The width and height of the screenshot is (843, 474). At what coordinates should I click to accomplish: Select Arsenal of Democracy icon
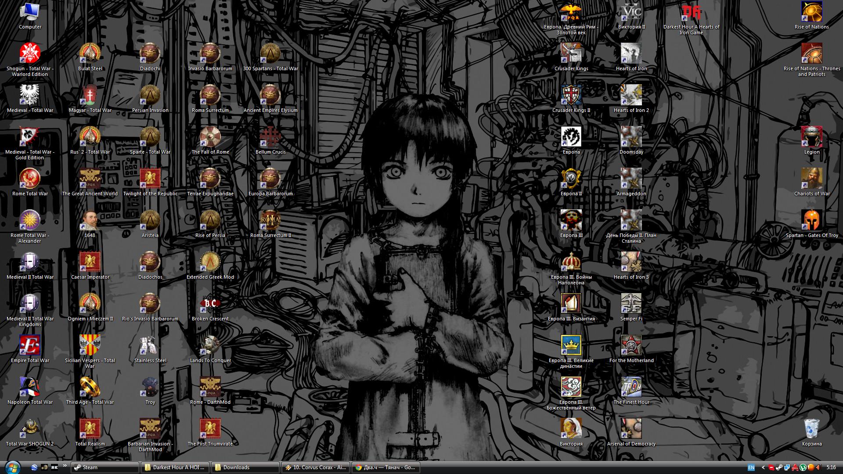(x=631, y=432)
